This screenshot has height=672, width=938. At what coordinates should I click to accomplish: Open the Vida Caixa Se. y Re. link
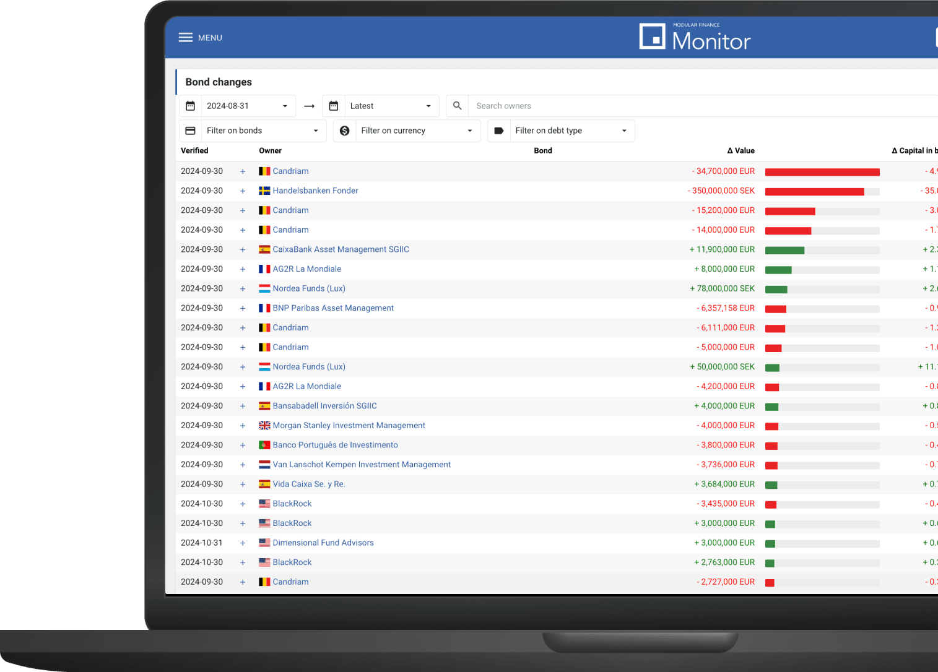[x=309, y=484]
